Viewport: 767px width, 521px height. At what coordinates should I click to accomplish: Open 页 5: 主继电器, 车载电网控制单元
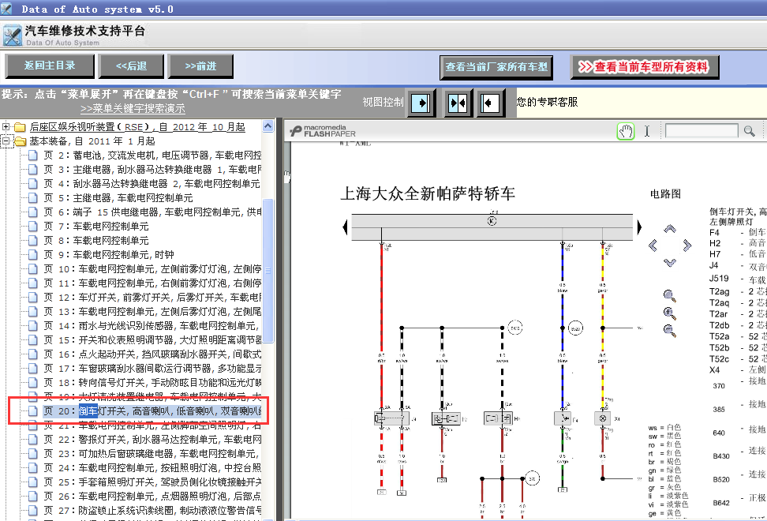pos(118,198)
